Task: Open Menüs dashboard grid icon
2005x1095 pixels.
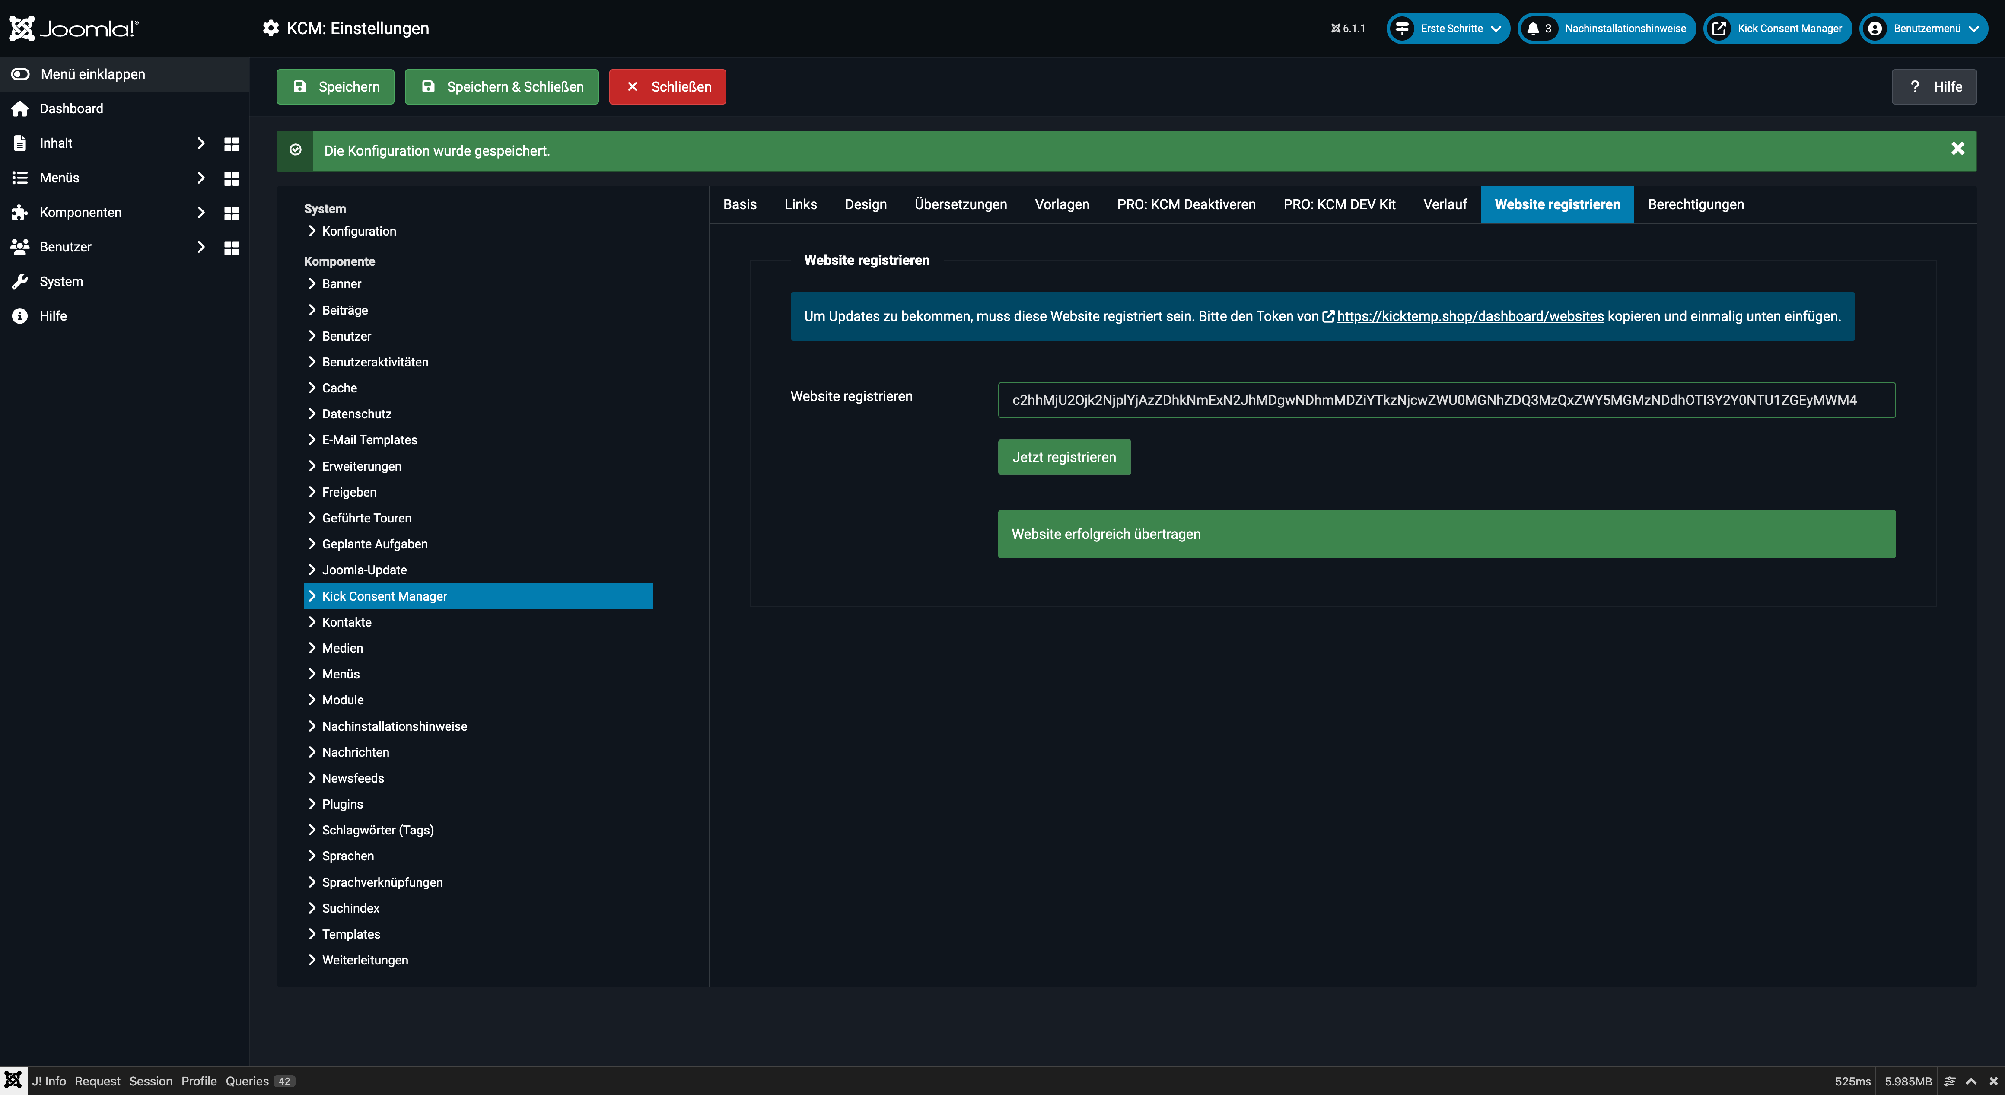Action: coord(231,178)
